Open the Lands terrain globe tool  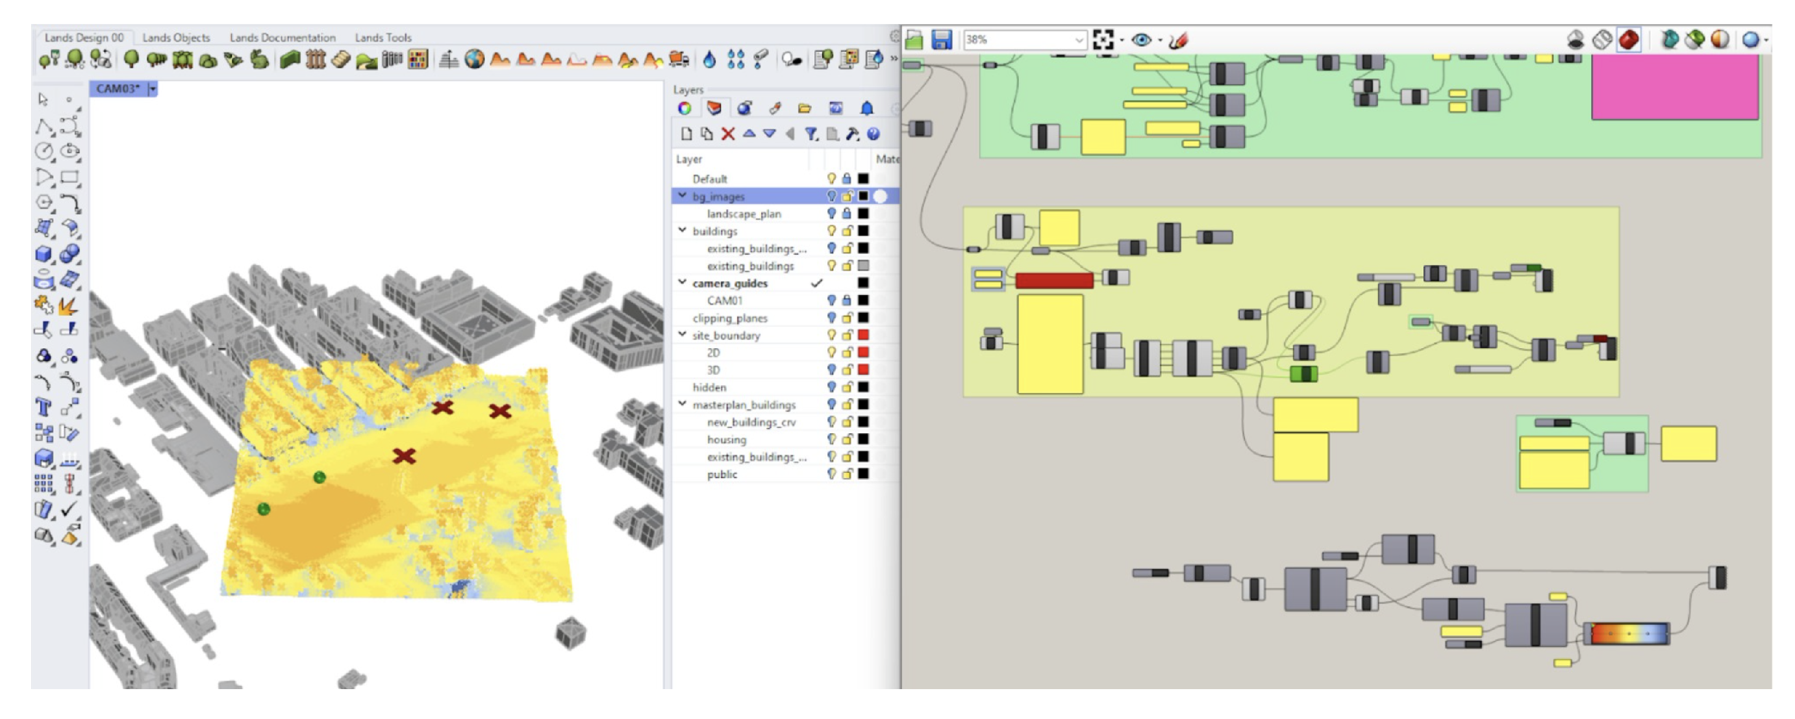(x=475, y=60)
